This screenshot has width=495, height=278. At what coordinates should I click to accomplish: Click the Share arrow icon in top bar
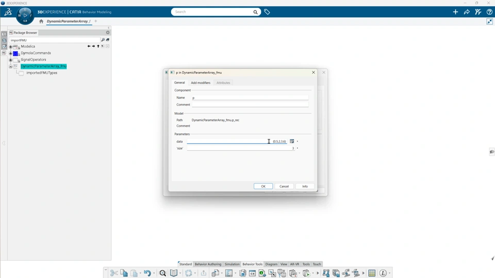click(x=467, y=12)
